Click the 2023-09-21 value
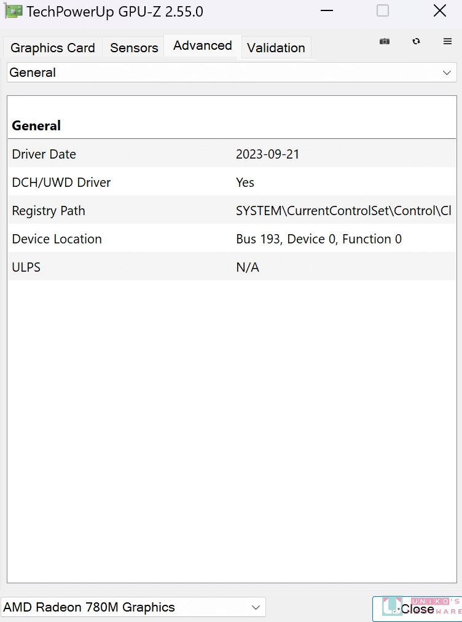The width and height of the screenshot is (462, 622). (268, 154)
